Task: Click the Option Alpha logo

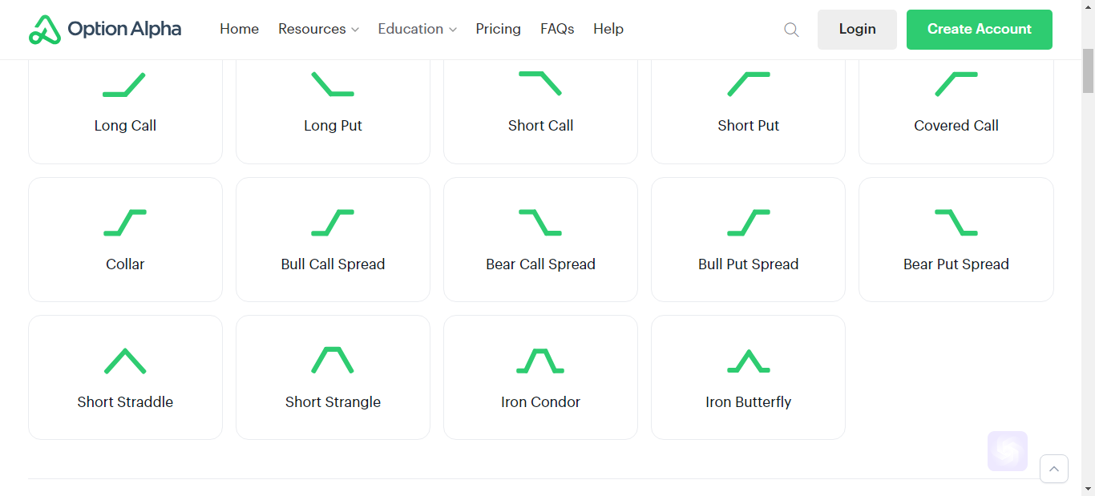Action: [x=105, y=30]
